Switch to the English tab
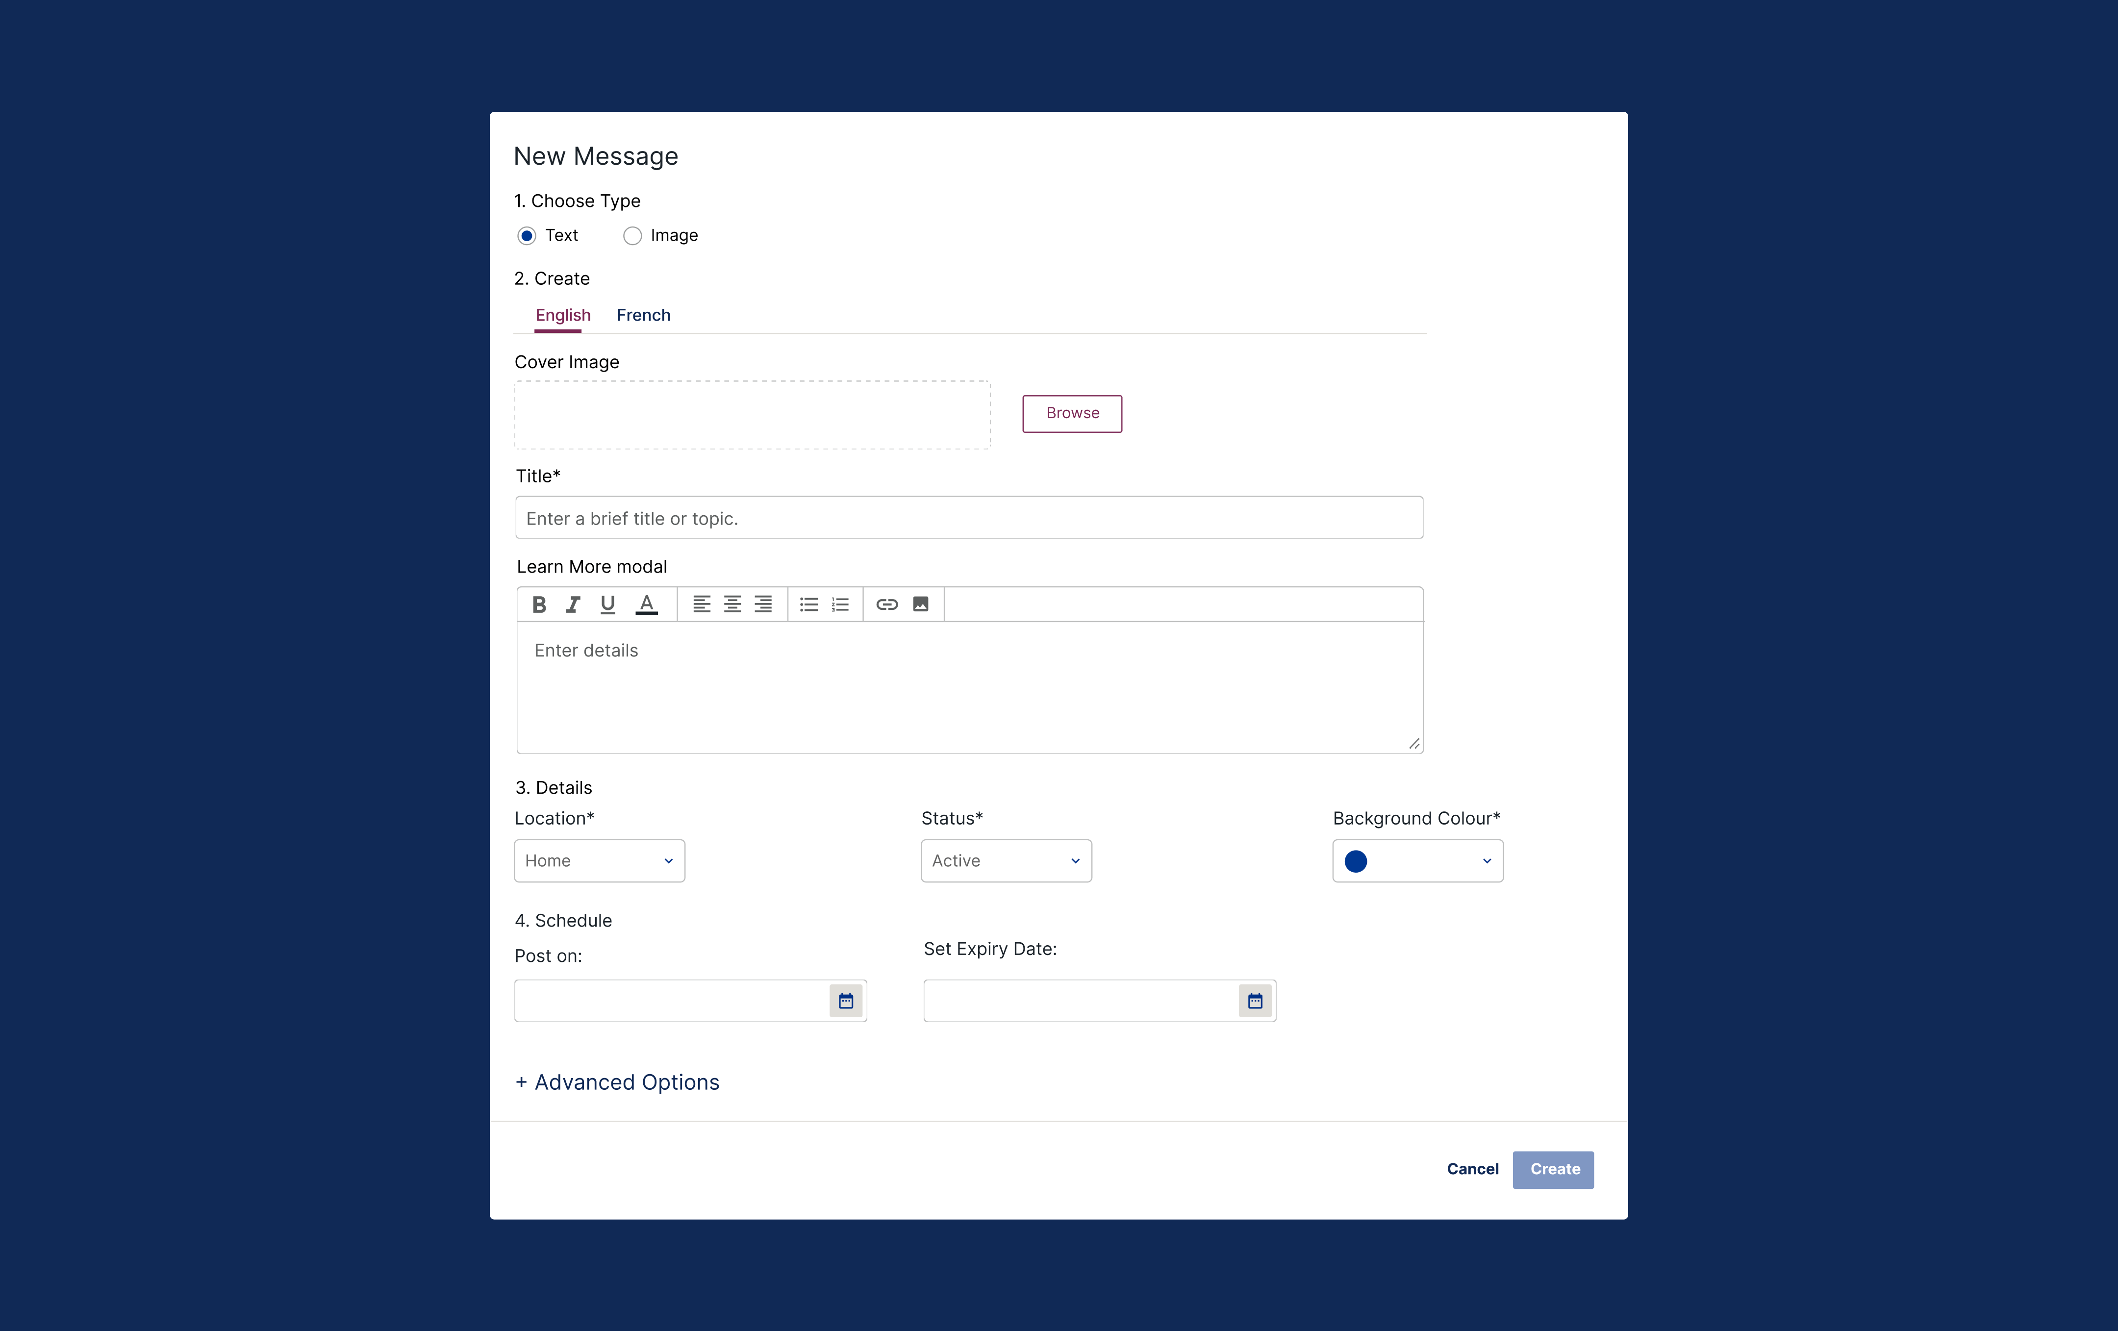Screen dimensions: 2118x1331 [x=563, y=315]
